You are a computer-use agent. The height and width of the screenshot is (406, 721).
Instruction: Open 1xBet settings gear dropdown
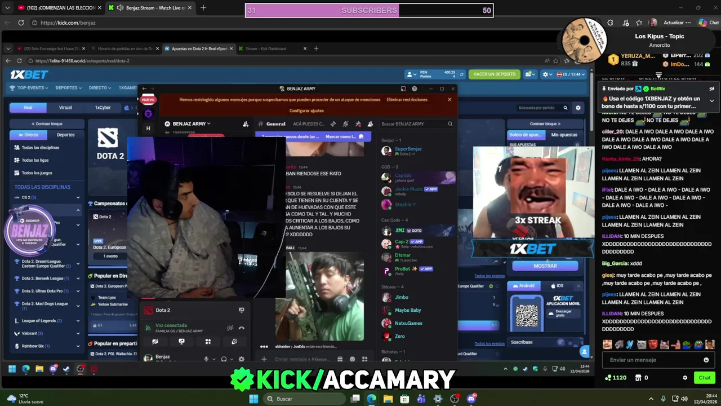click(546, 74)
